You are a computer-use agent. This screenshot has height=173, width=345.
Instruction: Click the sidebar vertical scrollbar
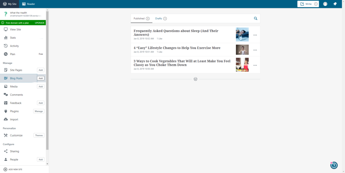click(x=47, y=80)
